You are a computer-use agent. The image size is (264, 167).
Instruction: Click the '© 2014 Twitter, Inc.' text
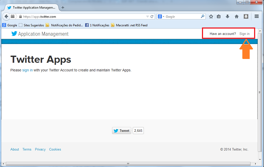pyautogui.click(x=234, y=149)
